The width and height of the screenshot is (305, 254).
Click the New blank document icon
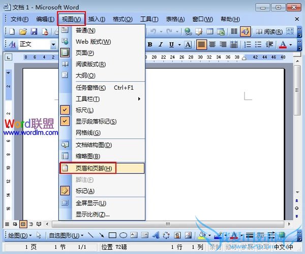point(12,31)
